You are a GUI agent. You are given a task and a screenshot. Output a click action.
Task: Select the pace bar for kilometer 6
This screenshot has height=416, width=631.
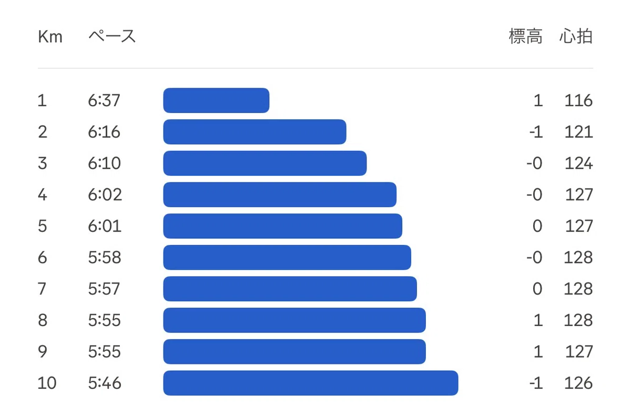(287, 257)
